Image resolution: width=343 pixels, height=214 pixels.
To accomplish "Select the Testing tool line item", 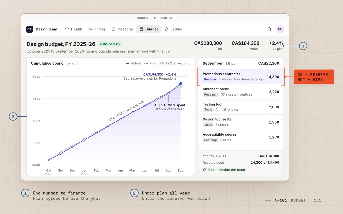I will [x=241, y=107].
